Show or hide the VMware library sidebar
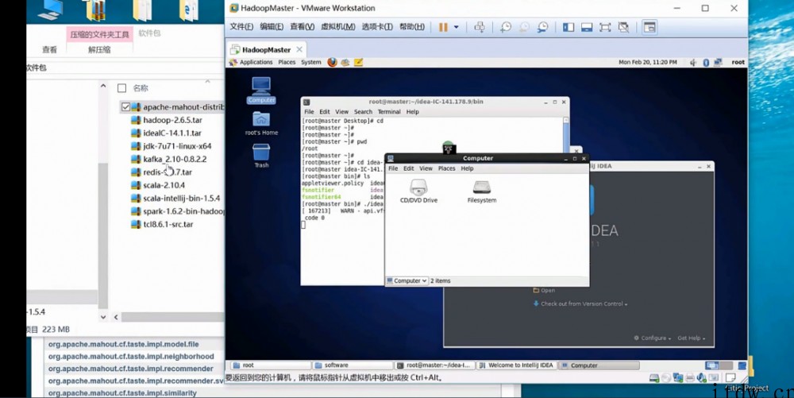Image resolution: width=794 pixels, height=398 pixels. pos(569,27)
